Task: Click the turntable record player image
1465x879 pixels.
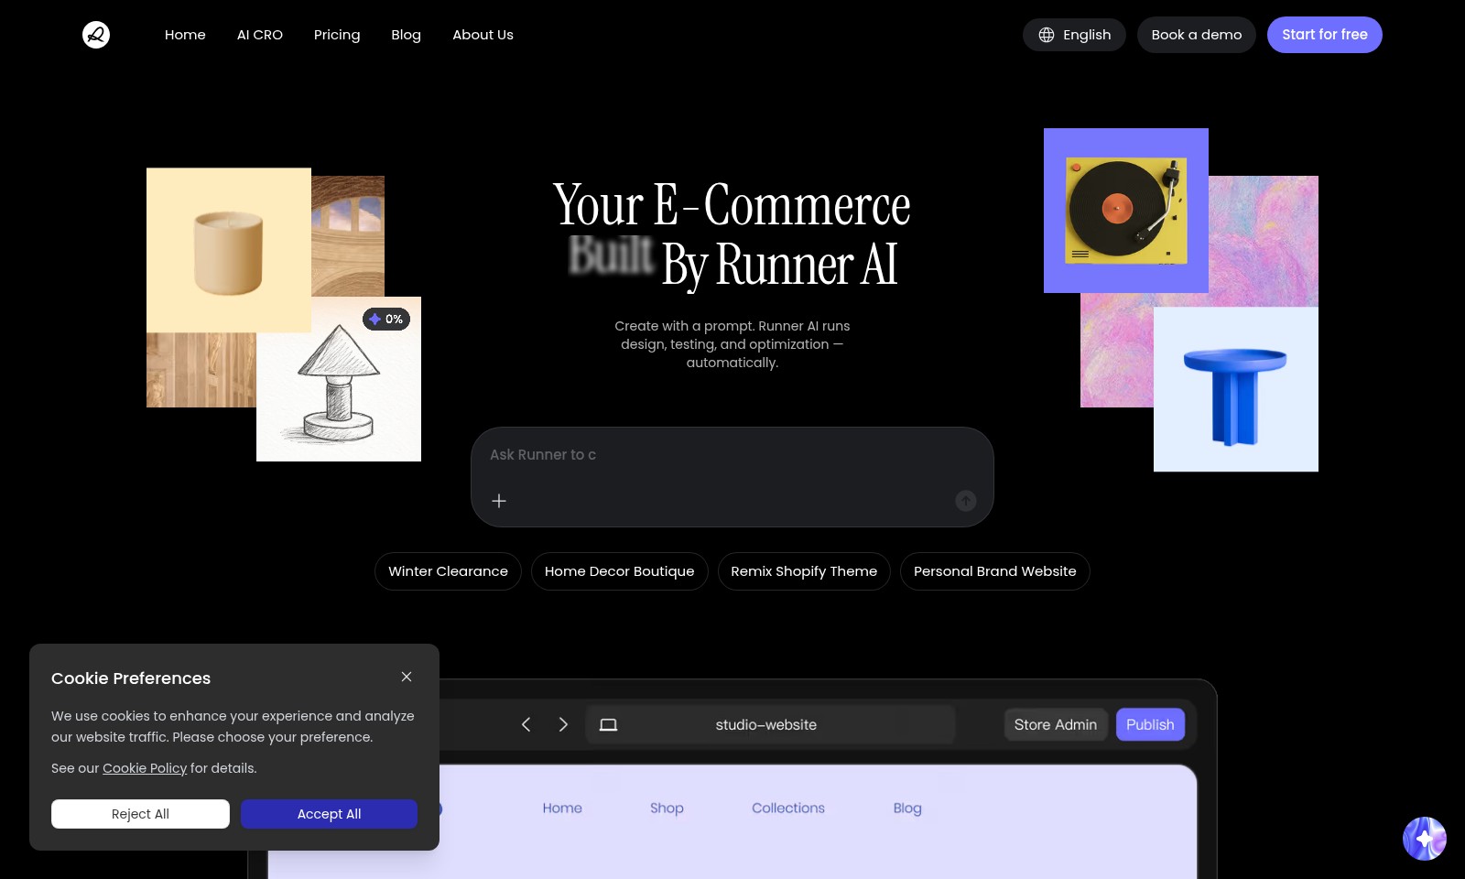Action: [x=1126, y=211]
